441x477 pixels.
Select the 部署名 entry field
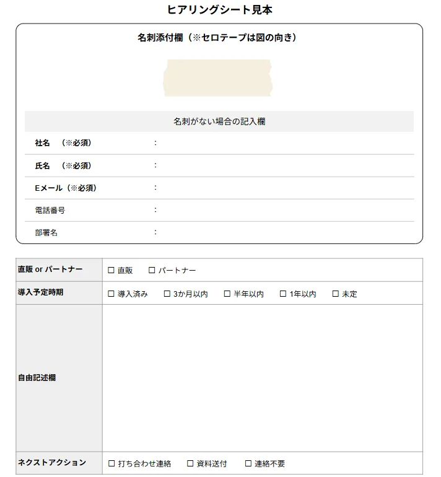pos(285,232)
